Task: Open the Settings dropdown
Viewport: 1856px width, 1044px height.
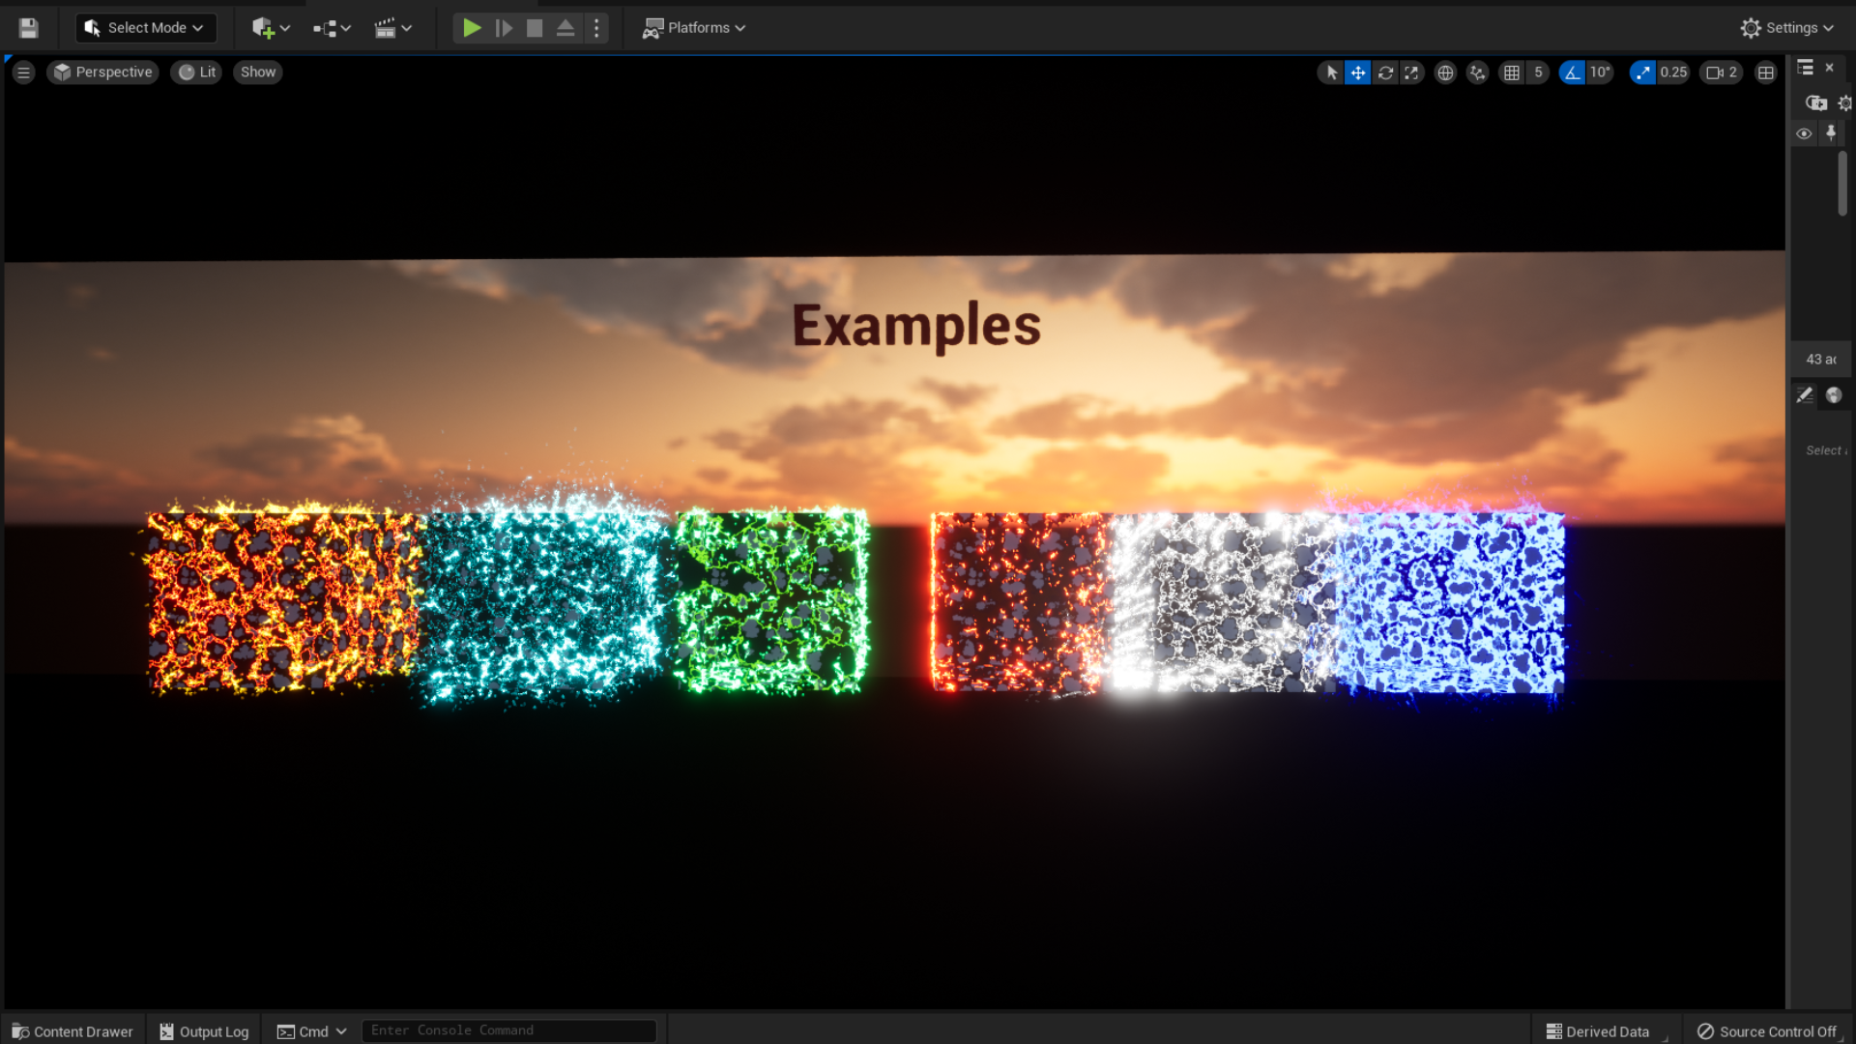Action: pyautogui.click(x=1787, y=28)
